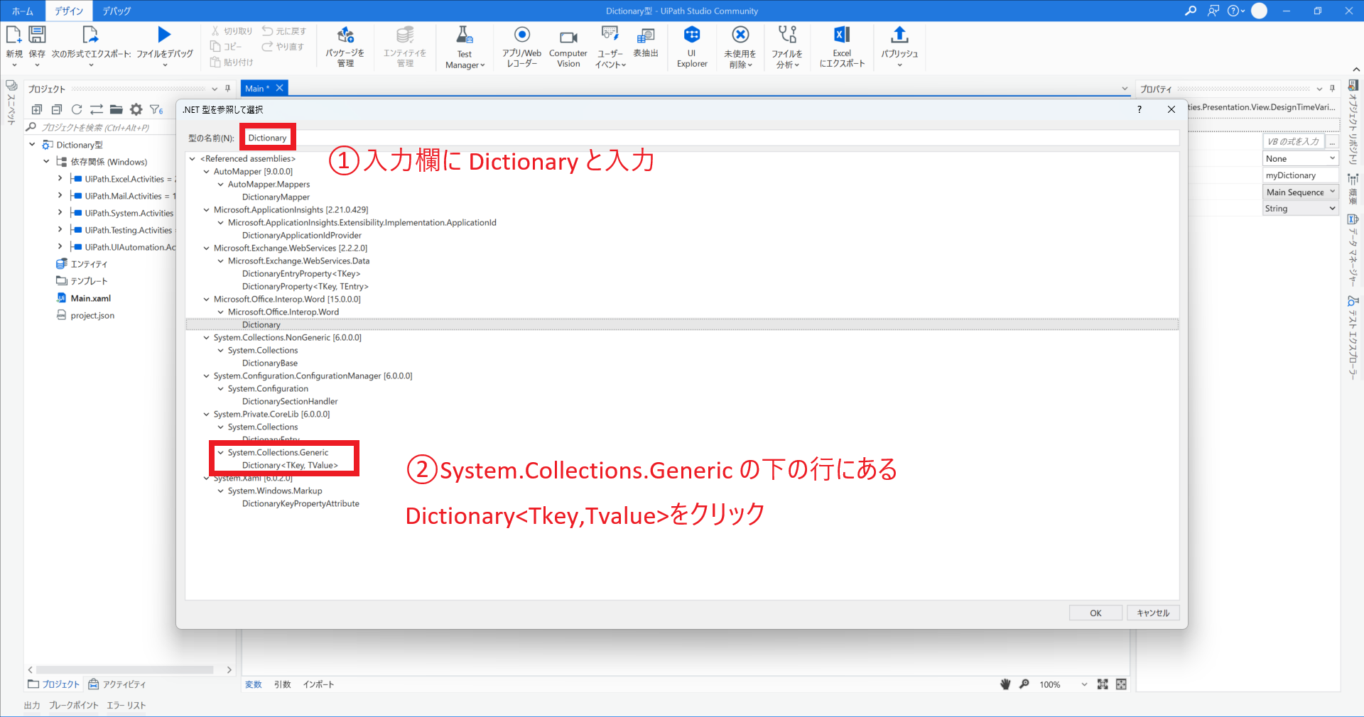The width and height of the screenshot is (1364, 717).
Task: Open Manage Packages (パッケージを管理)
Action: click(x=345, y=35)
